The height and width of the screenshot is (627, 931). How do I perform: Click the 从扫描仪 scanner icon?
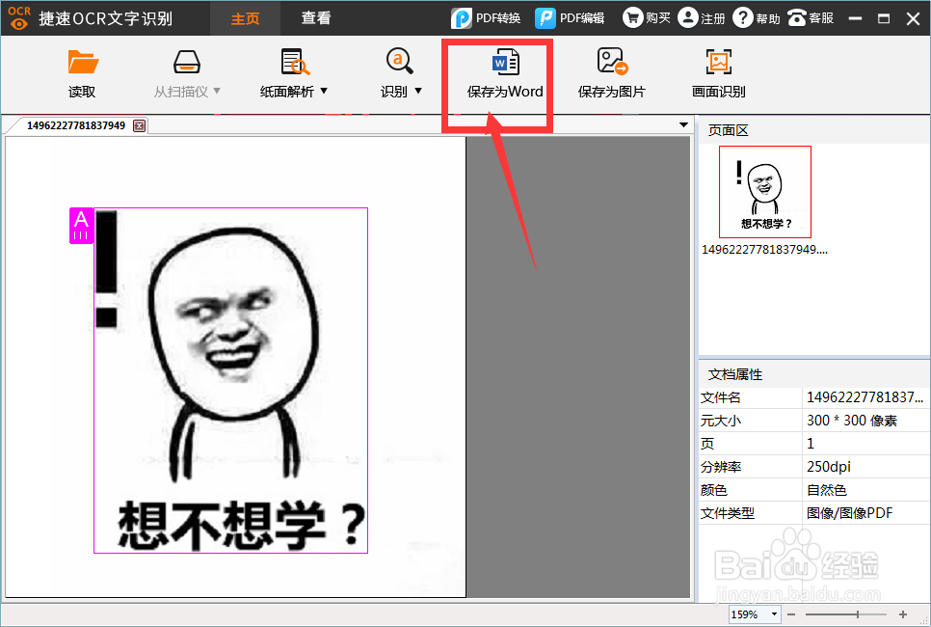(186, 62)
